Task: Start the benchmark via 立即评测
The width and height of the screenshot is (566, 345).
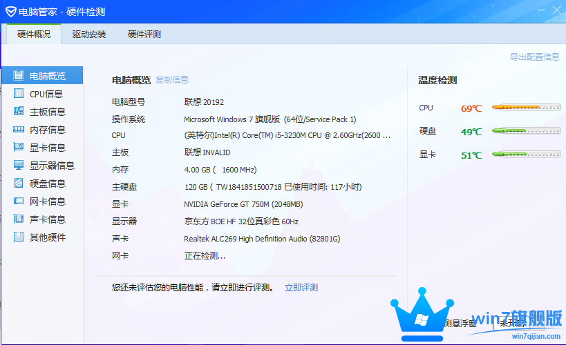Action: point(301,287)
